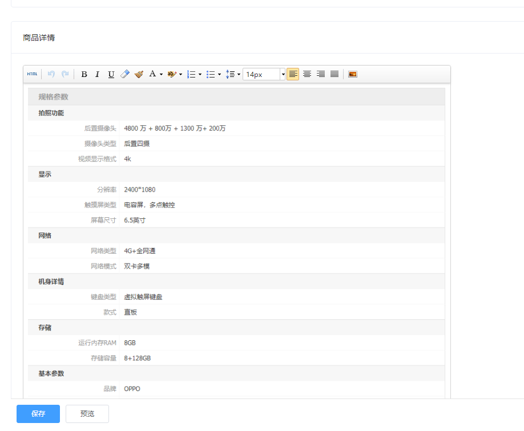Activate the format painter brush

pos(139,74)
